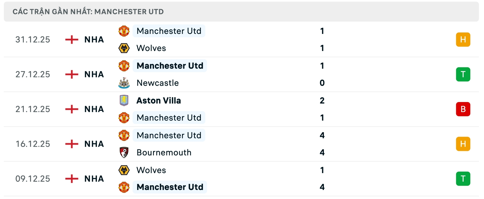Select the NHA tag in the 09.12.25 row
The height and width of the screenshot is (199, 484).
(x=94, y=178)
